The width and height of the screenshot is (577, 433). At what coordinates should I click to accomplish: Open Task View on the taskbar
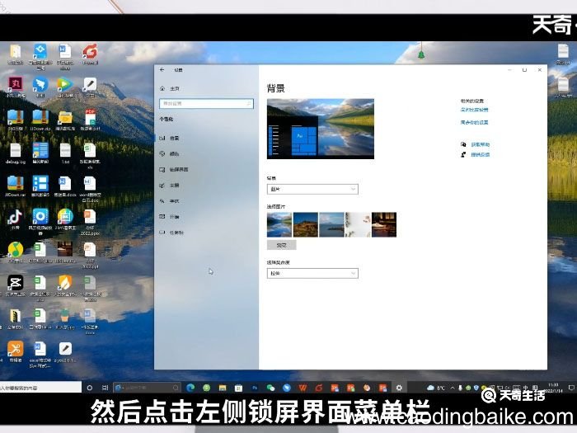[106, 388]
